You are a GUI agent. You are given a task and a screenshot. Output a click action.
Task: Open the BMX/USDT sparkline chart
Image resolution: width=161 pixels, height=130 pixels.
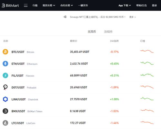(147, 111)
